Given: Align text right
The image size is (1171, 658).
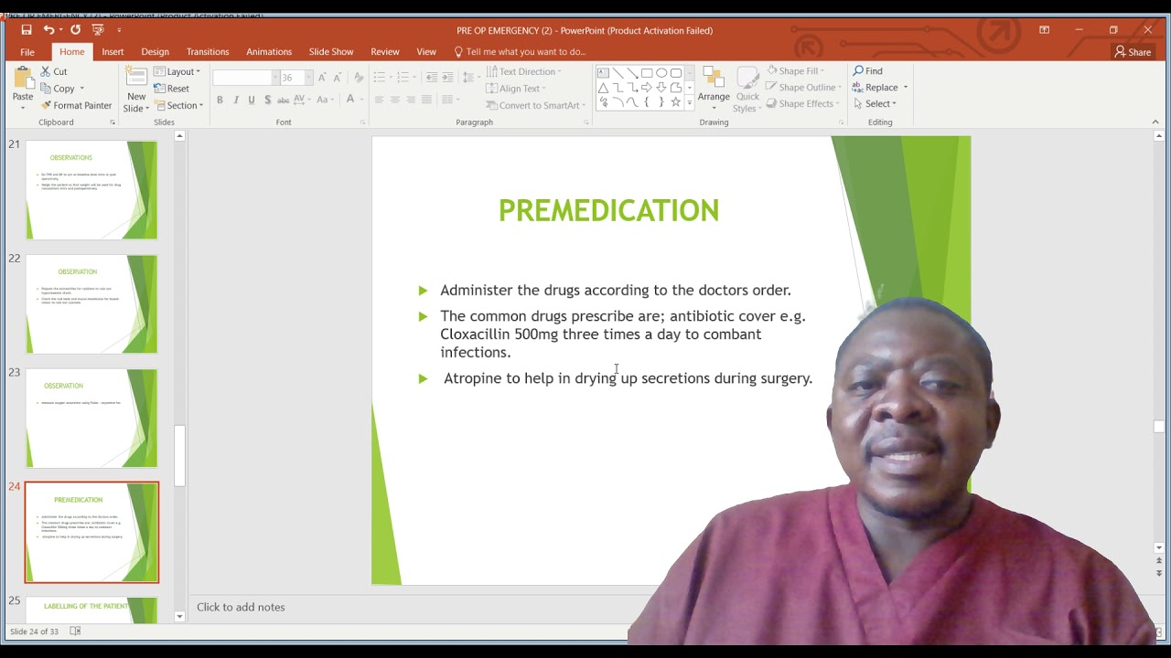Looking at the screenshot, I should [x=411, y=100].
